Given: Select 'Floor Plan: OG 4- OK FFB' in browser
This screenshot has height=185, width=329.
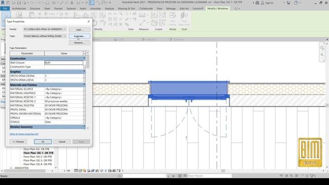Looking at the screenshot, I should click(38, 164).
